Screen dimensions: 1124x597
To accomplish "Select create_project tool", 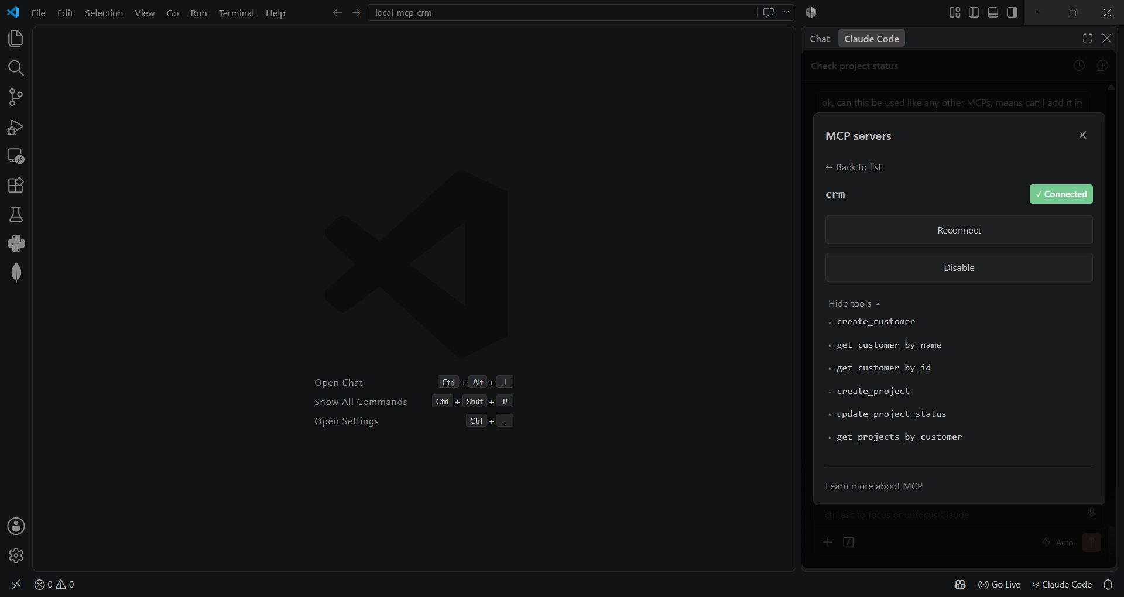I will [x=873, y=392].
